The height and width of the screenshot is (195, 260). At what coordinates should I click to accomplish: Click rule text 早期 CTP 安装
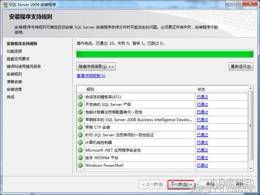pos(98,127)
